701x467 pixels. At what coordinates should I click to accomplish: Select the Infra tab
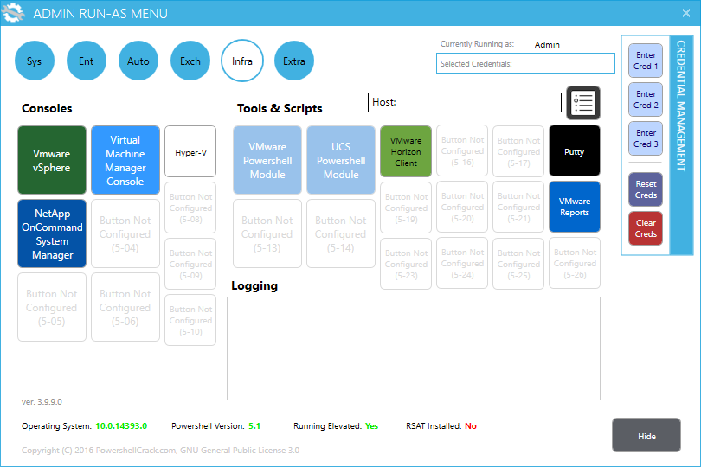pyautogui.click(x=241, y=61)
